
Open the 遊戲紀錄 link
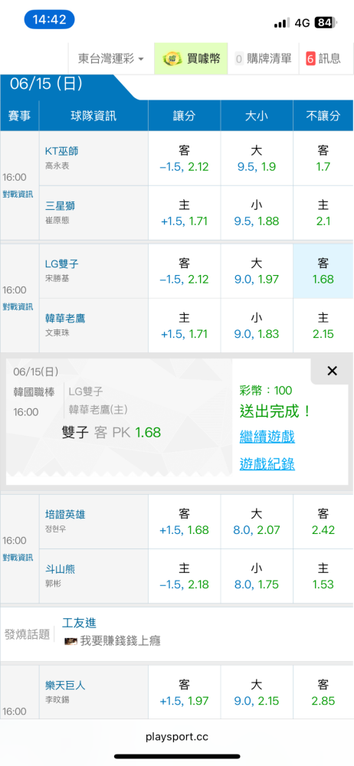coord(267,464)
